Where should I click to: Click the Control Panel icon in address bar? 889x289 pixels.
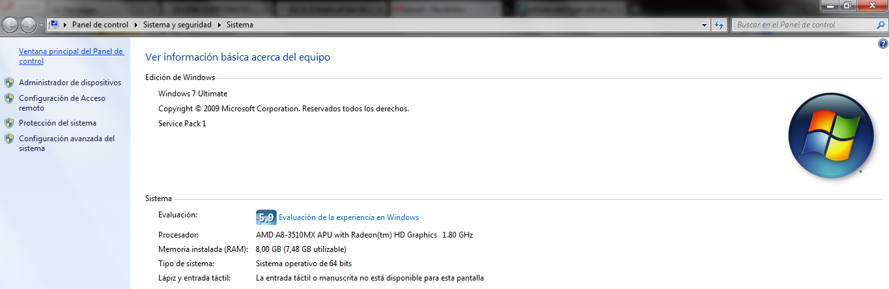(x=54, y=25)
